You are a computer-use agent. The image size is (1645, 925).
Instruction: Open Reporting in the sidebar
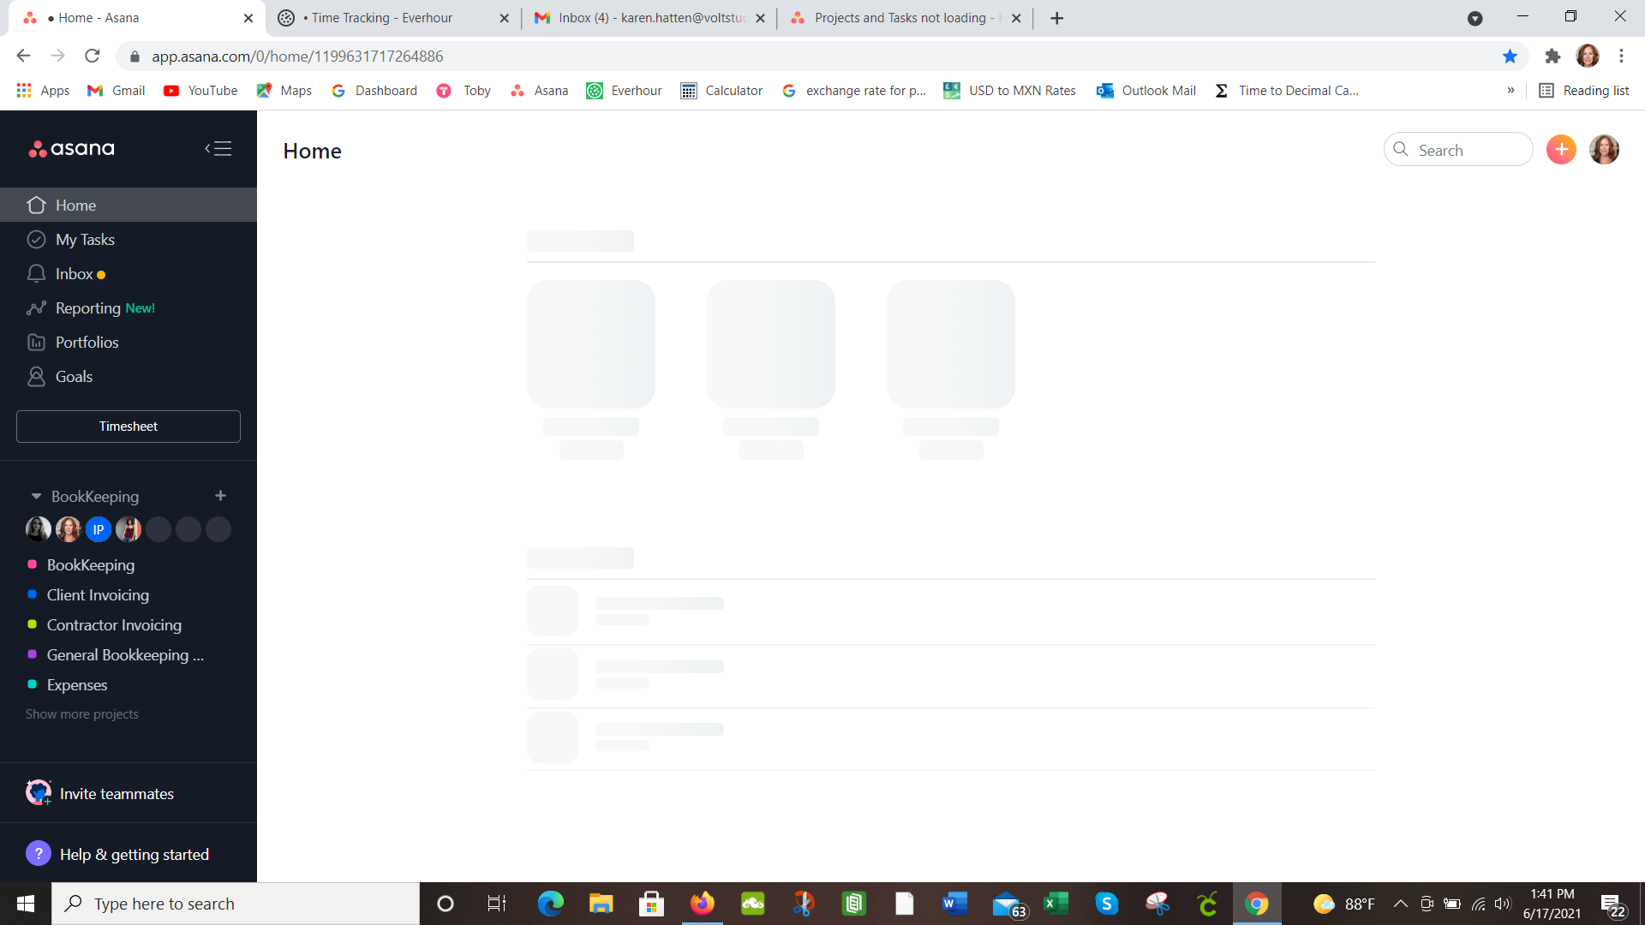tap(87, 308)
